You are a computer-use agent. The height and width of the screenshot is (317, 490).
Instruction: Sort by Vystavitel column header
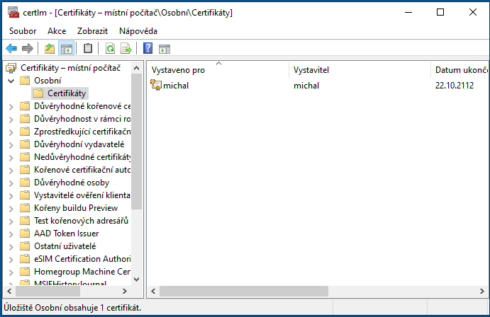click(360, 70)
